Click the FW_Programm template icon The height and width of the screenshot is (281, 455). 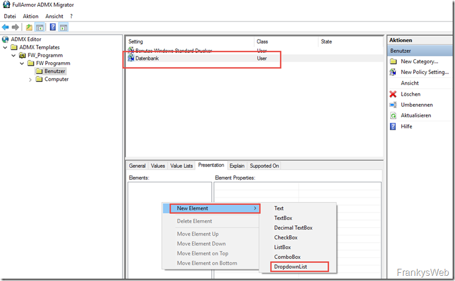pyautogui.click(x=22, y=56)
